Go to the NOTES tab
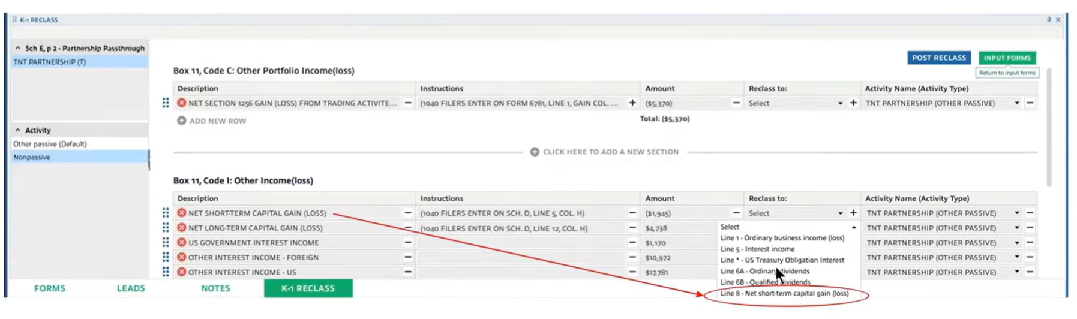The image size is (1077, 319). coord(215,288)
